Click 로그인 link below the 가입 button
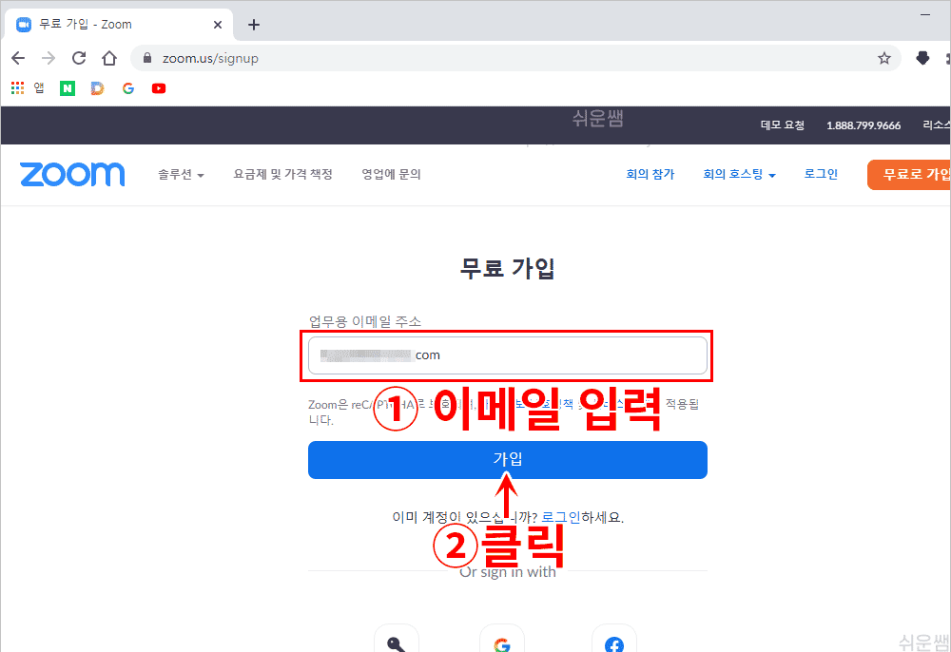The width and height of the screenshot is (951, 652). [560, 517]
